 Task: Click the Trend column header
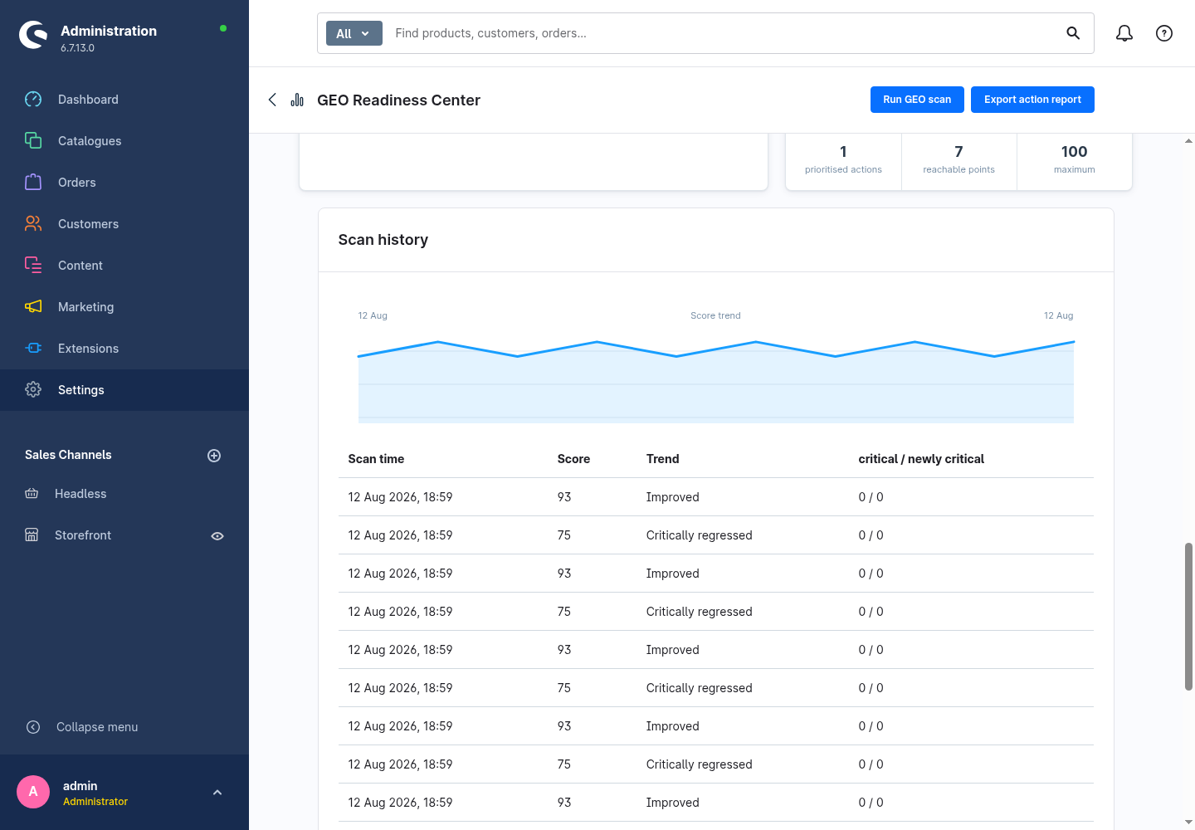tap(662, 459)
